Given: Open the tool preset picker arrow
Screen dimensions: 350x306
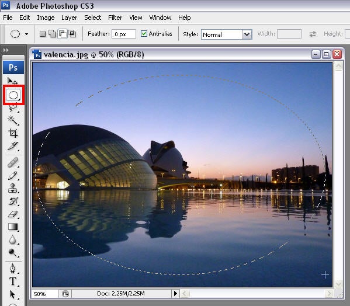Looking at the screenshot, I should (x=26, y=34).
